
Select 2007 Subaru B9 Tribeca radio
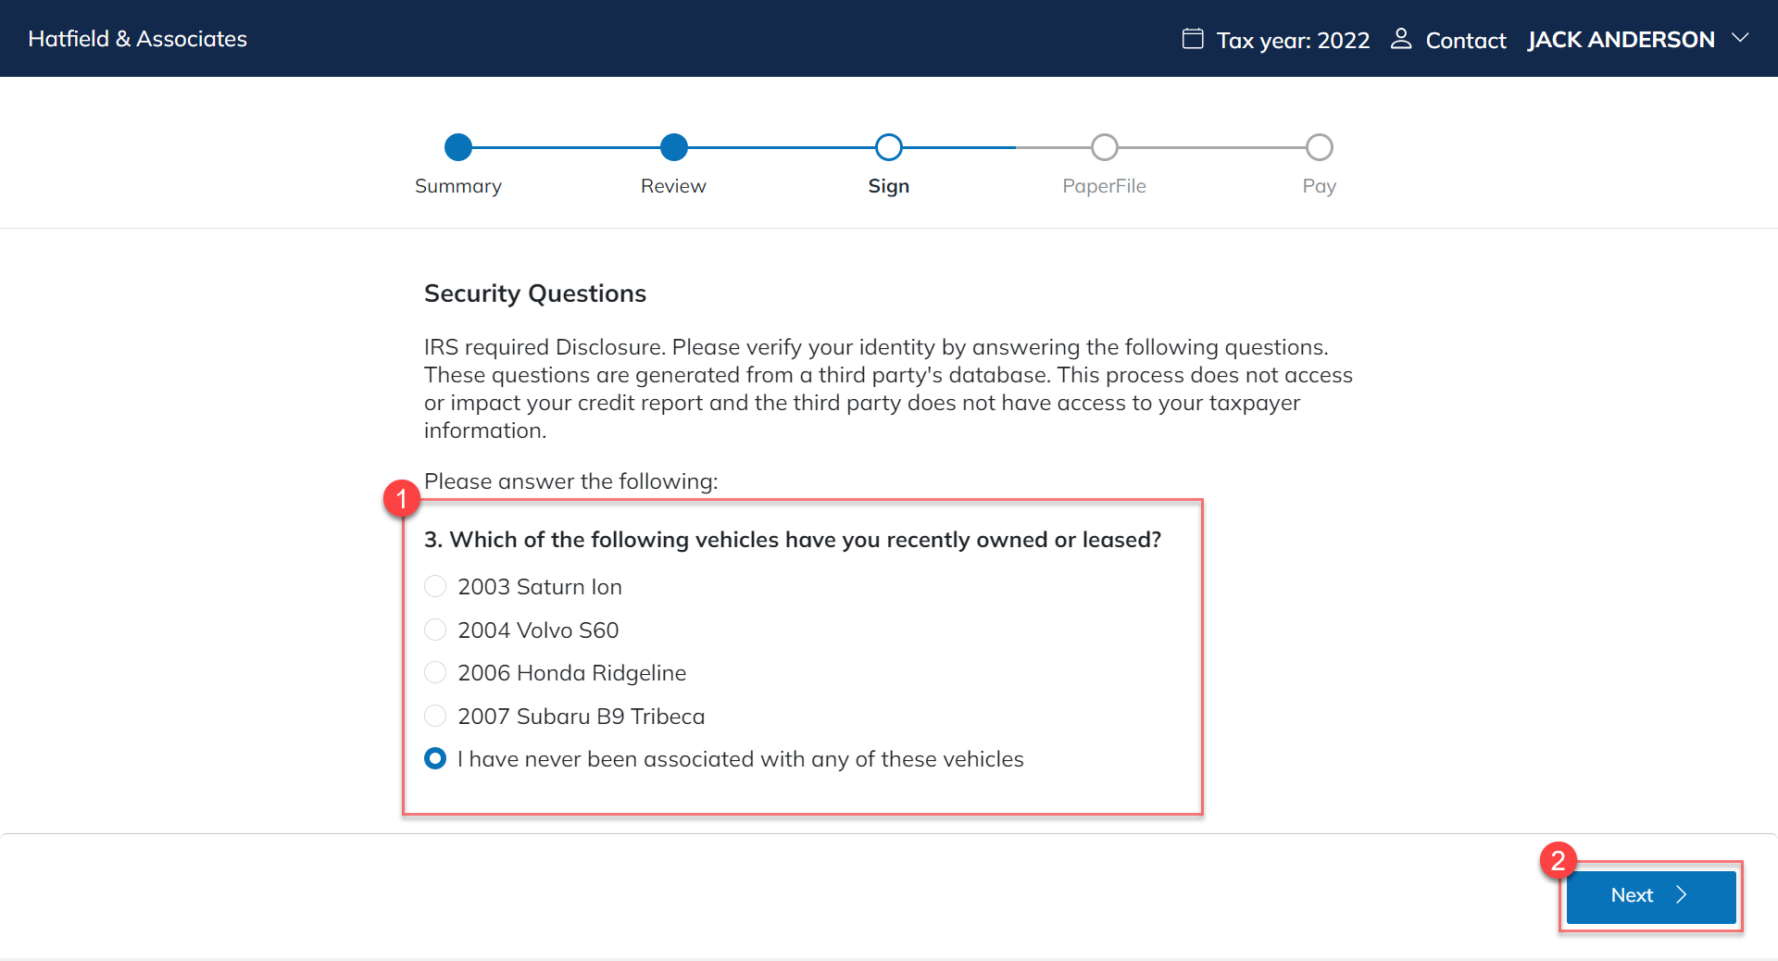435,717
